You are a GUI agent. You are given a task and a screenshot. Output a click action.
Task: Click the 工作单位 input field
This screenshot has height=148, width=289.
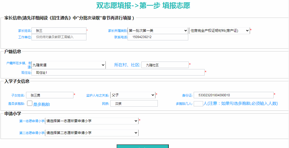(x=59, y=37)
